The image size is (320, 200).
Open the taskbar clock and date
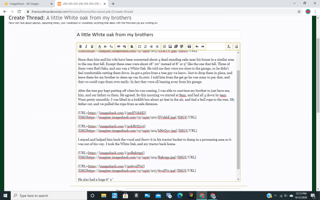[301, 195]
